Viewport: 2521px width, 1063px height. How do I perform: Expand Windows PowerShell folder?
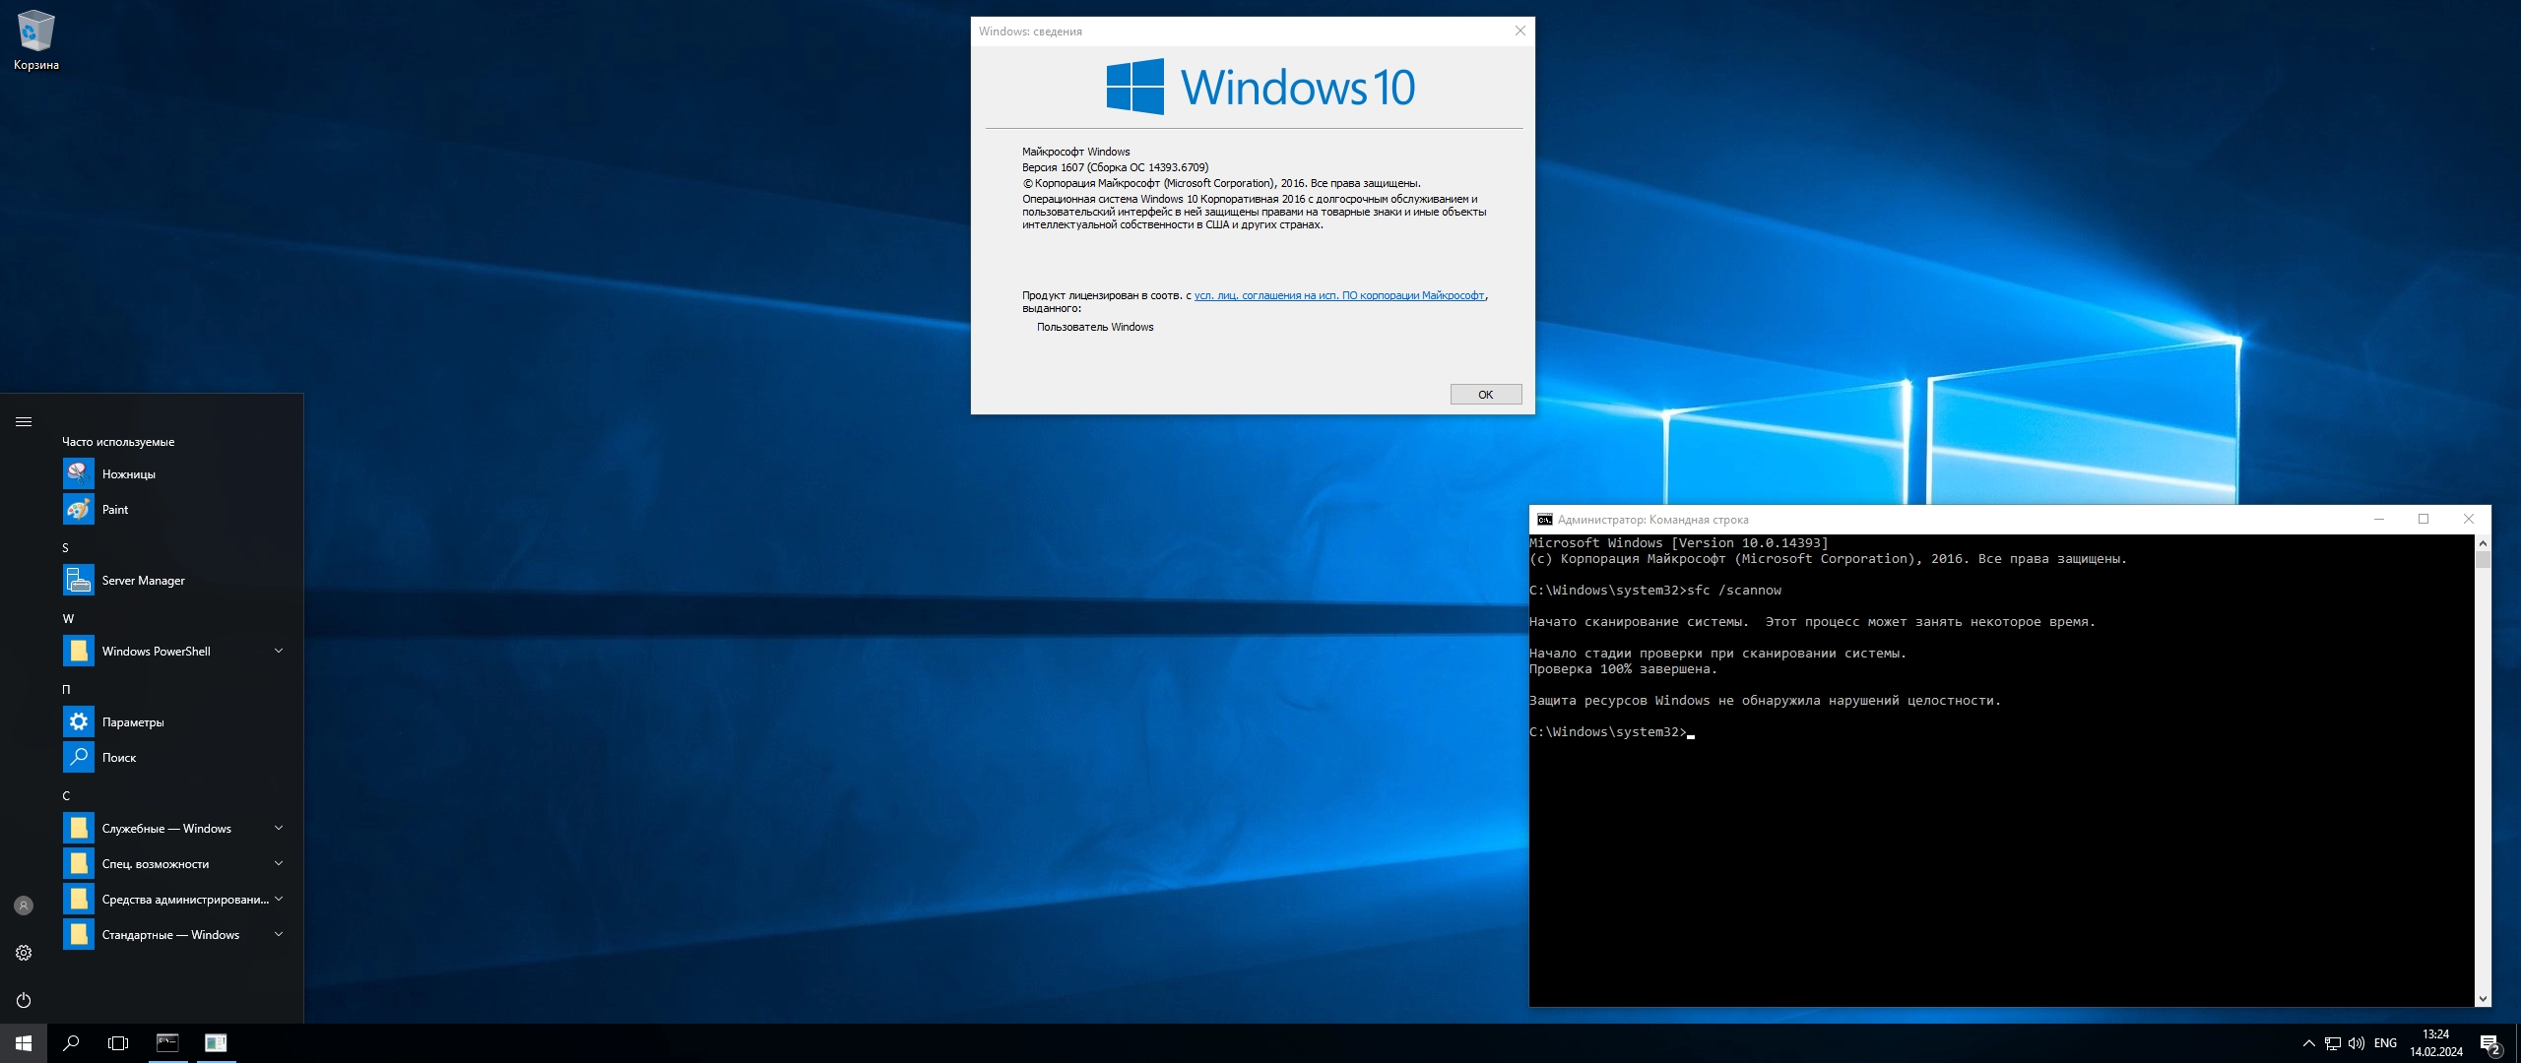278,652
